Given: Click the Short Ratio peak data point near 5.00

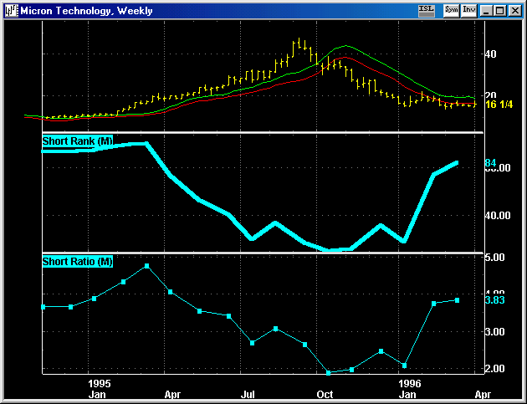Looking at the screenshot, I should point(147,266).
